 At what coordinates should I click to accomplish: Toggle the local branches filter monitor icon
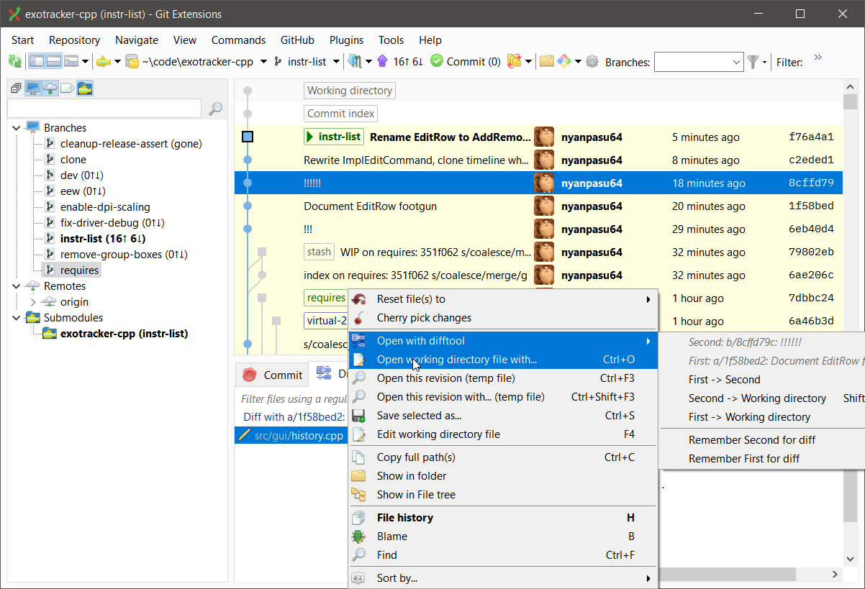tap(33, 88)
